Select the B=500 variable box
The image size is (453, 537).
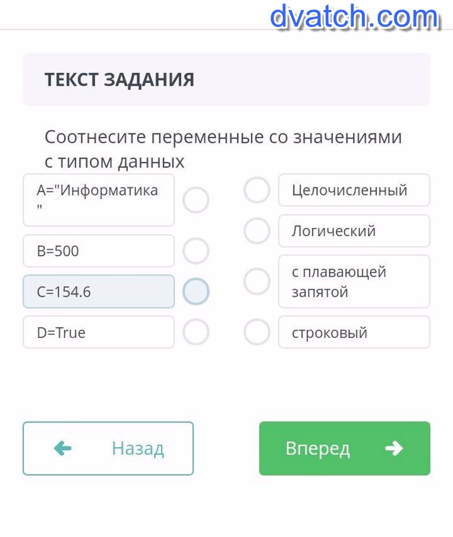[98, 251]
